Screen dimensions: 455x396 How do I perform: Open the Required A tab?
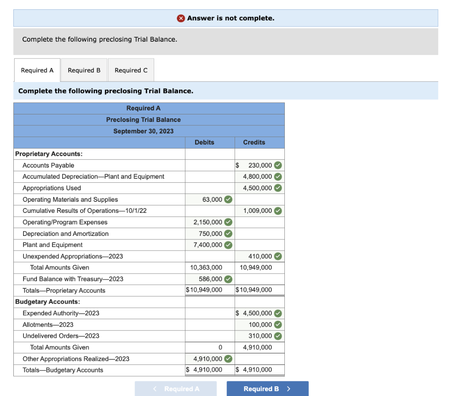[37, 70]
